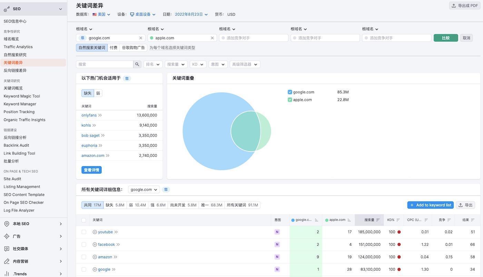Screen dimensions: 483x277
Task: Click the 查看详情 button
Action: point(91,170)
